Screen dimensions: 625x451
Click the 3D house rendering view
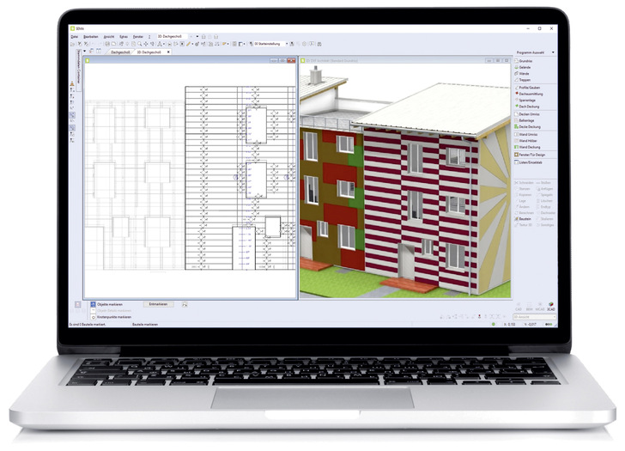click(x=405, y=180)
